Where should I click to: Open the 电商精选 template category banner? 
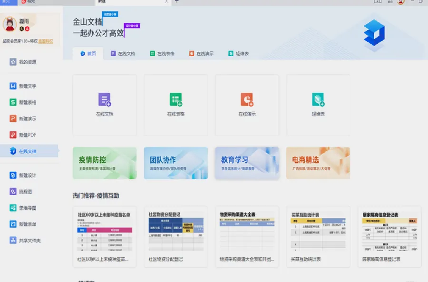[x=318, y=163]
